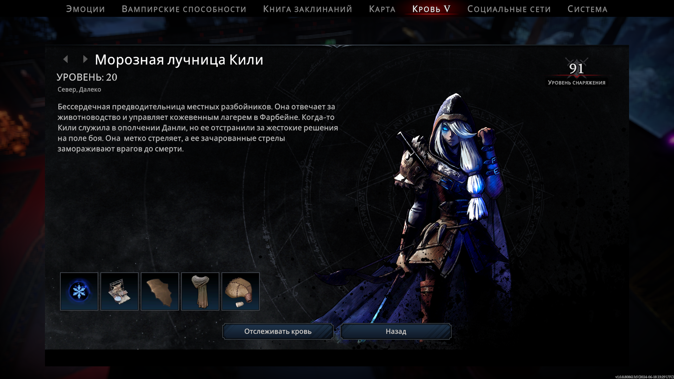Viewport: 674px width, 379px height.
Task: Click the traveler's wrap cloak reward icon
Action: 200,291
